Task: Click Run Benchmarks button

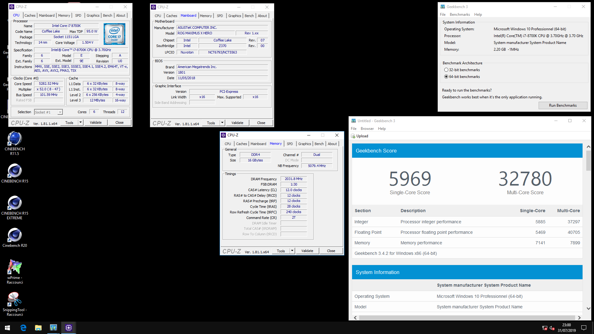Action: coord(563,105)
